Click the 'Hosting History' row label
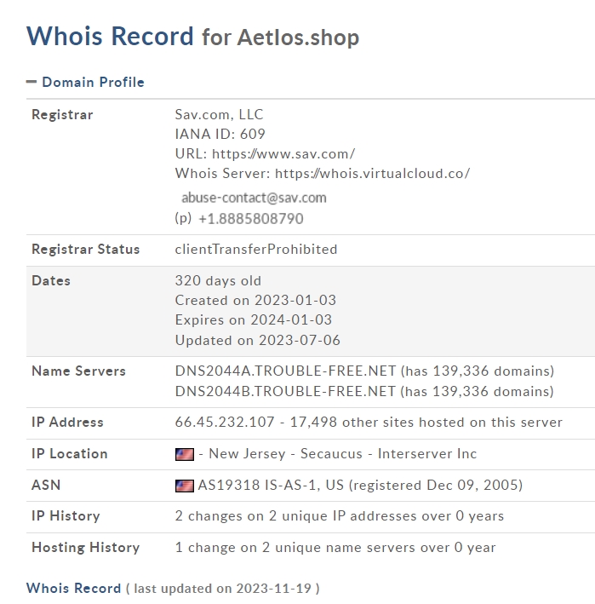 (x=85, y=548)
